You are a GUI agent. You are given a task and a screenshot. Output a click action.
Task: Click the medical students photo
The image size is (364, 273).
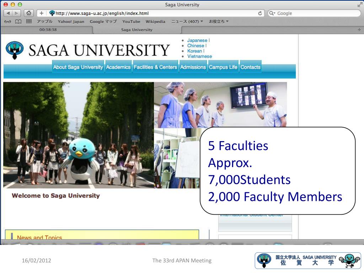(x=220, y=105)
